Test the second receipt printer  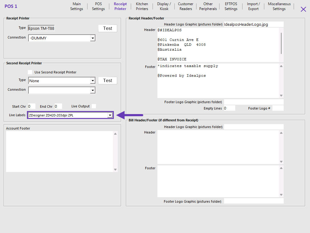click(x=107, y=80)
